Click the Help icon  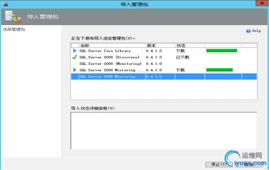[x=248, y=31]
